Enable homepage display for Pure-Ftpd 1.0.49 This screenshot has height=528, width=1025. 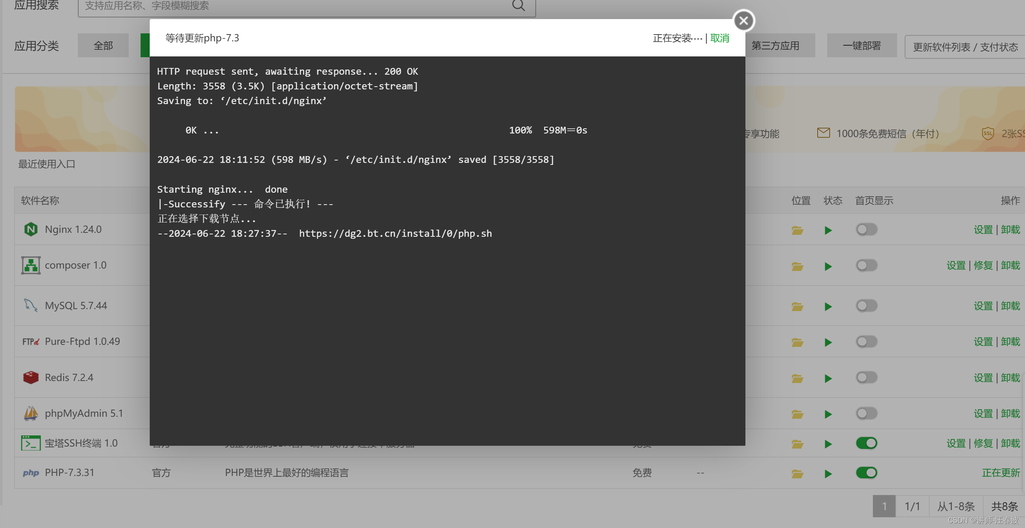point(867,341)
